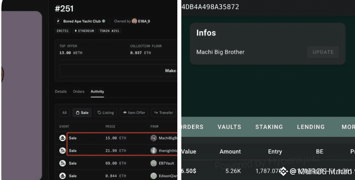Open thenighthlo seller avatar
Viewport: 355px width, 180px height.
153,150
